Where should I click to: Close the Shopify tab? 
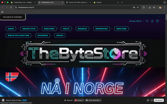point(118,2)
